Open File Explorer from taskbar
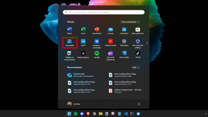The width and height of the screenshot is (208, 117). click(101, 114)
